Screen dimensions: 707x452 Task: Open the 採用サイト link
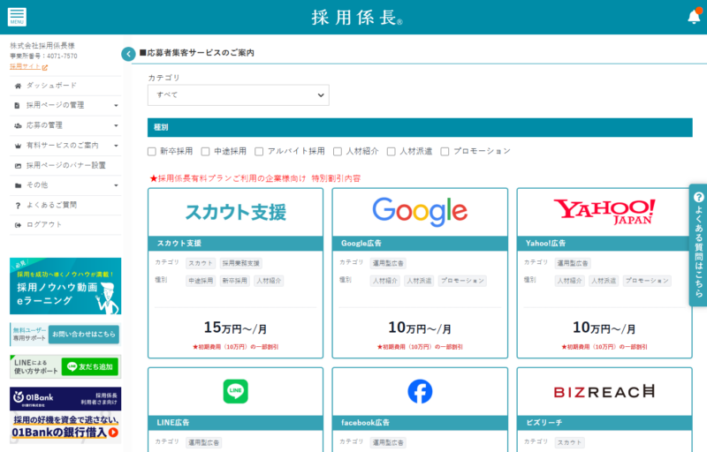click(x=28, y=66)
